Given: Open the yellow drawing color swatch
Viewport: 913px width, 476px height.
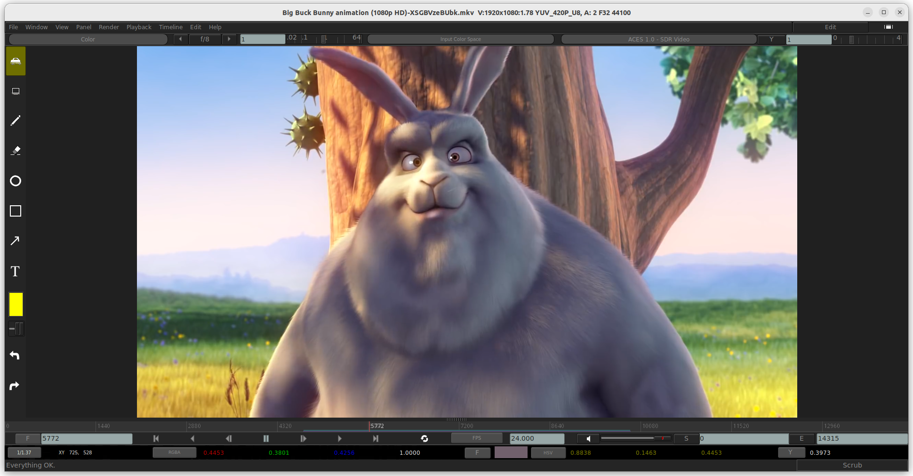Looking at the screenshot, I should point(16,304).
